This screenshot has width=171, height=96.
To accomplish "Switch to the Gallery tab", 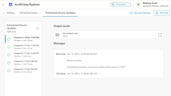I will [x=11, y=13].
